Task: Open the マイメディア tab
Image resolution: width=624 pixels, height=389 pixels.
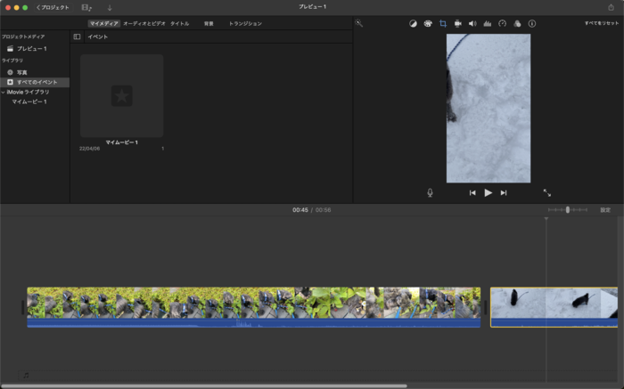Action: click(103, 23)
